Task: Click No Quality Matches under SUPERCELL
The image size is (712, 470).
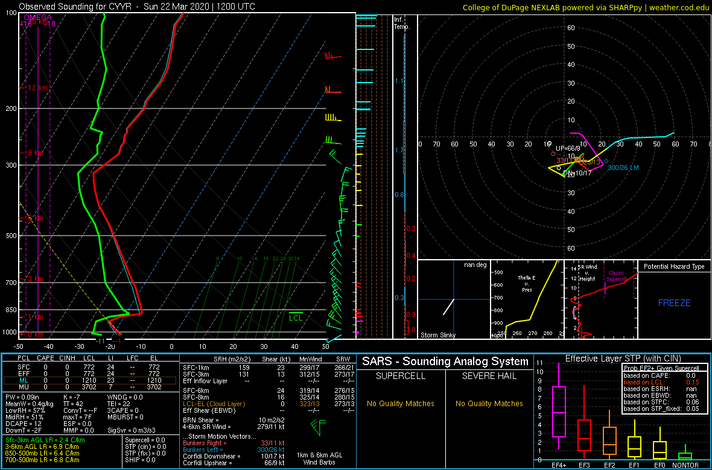Action: (400, 404)
